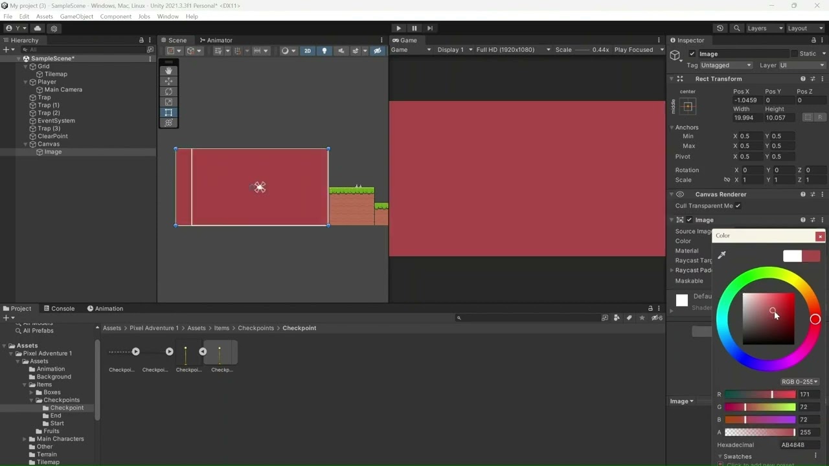This screenshot has height=466, width=829.
Task: Toggle Cull Transparent Mesh checkbox
Action: coord(738,206)
